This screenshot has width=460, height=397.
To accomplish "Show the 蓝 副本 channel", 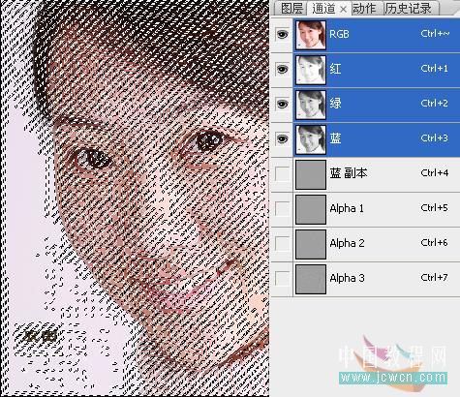I will tap(282, 173).
